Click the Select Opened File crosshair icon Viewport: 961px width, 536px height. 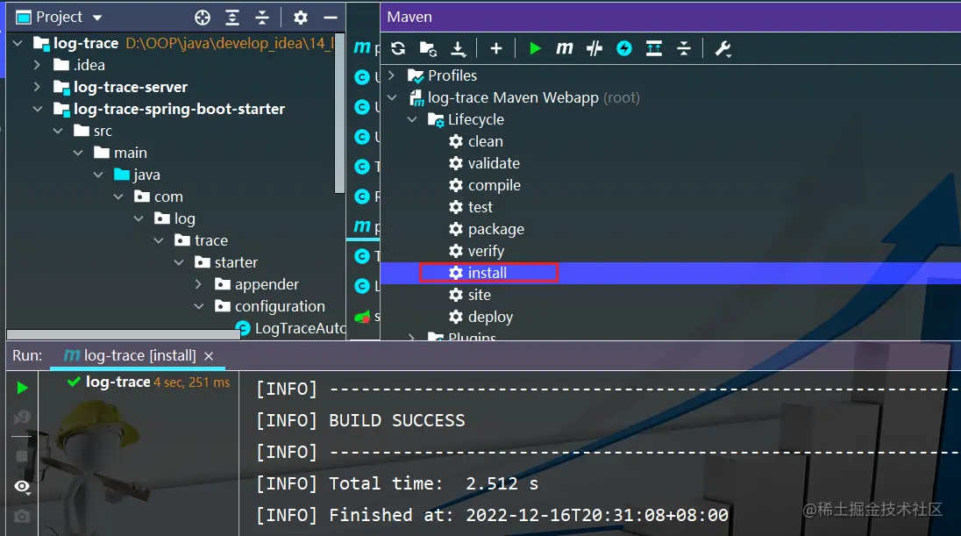point(203,18)
